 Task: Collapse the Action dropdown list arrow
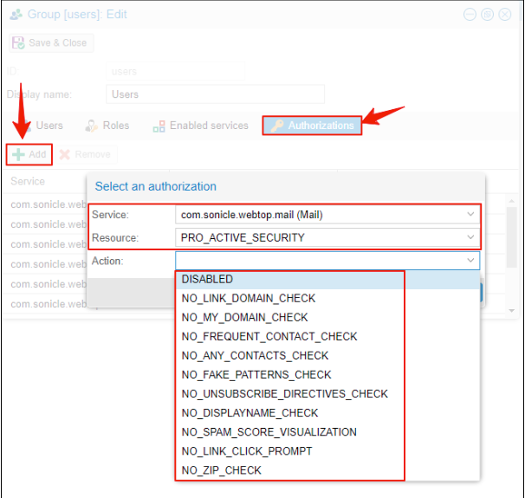click(x=470, y=261)
